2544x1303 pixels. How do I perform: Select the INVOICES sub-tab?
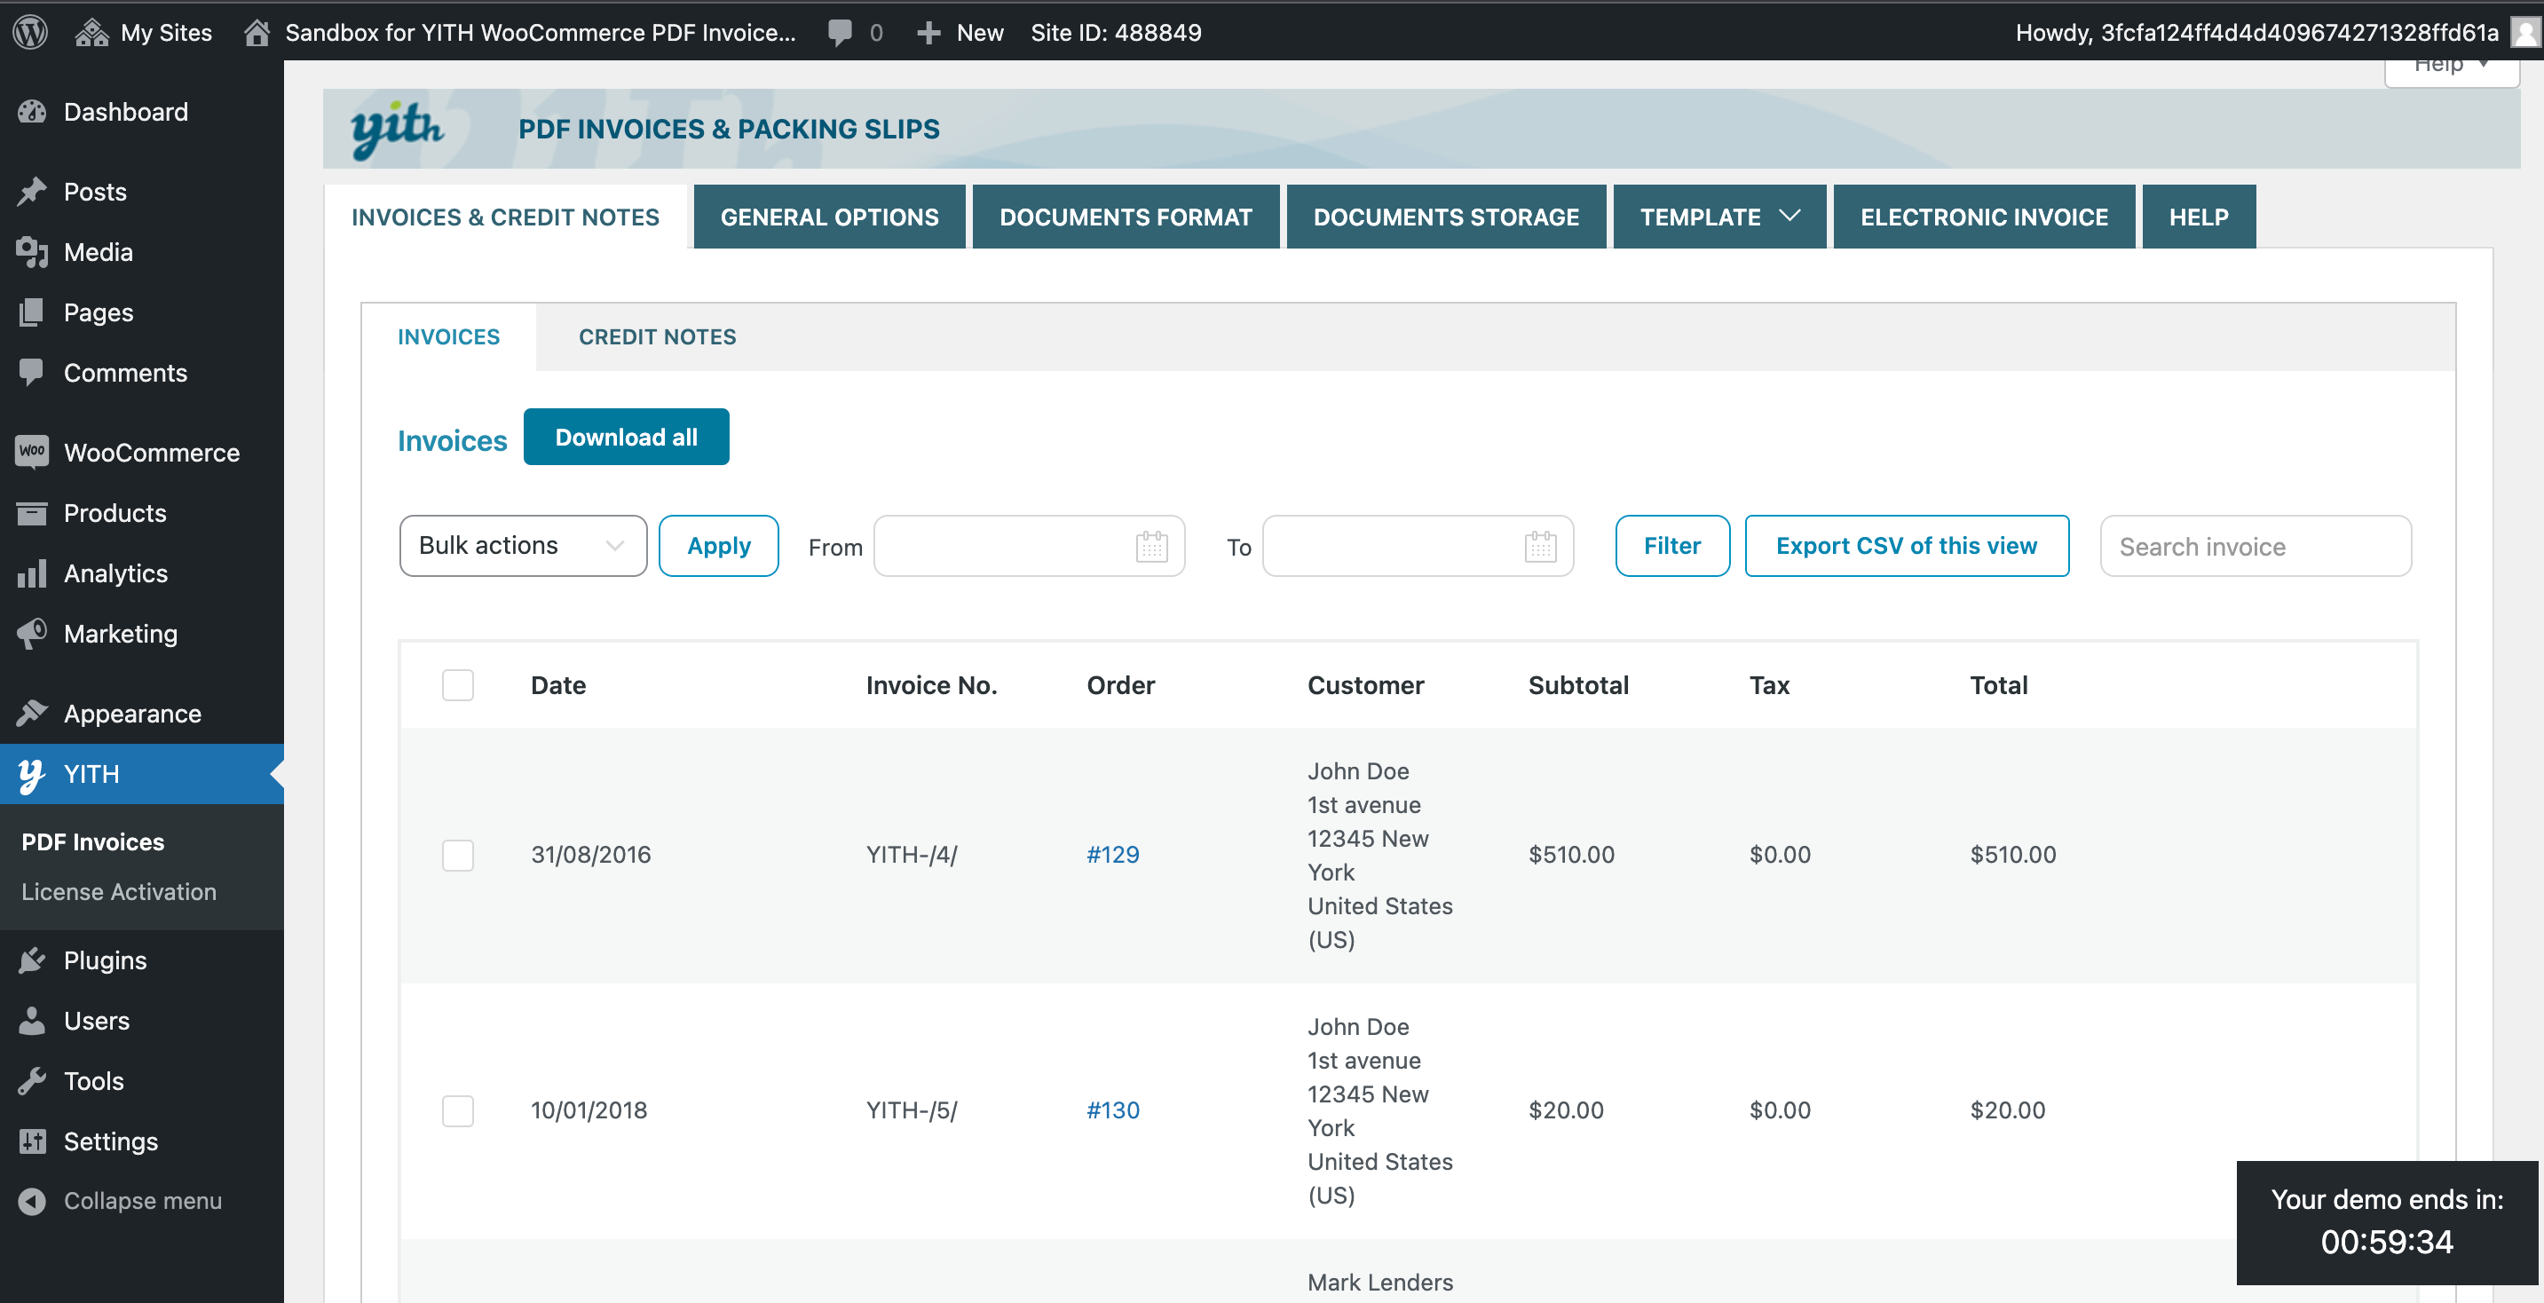(x=449, y=337)
